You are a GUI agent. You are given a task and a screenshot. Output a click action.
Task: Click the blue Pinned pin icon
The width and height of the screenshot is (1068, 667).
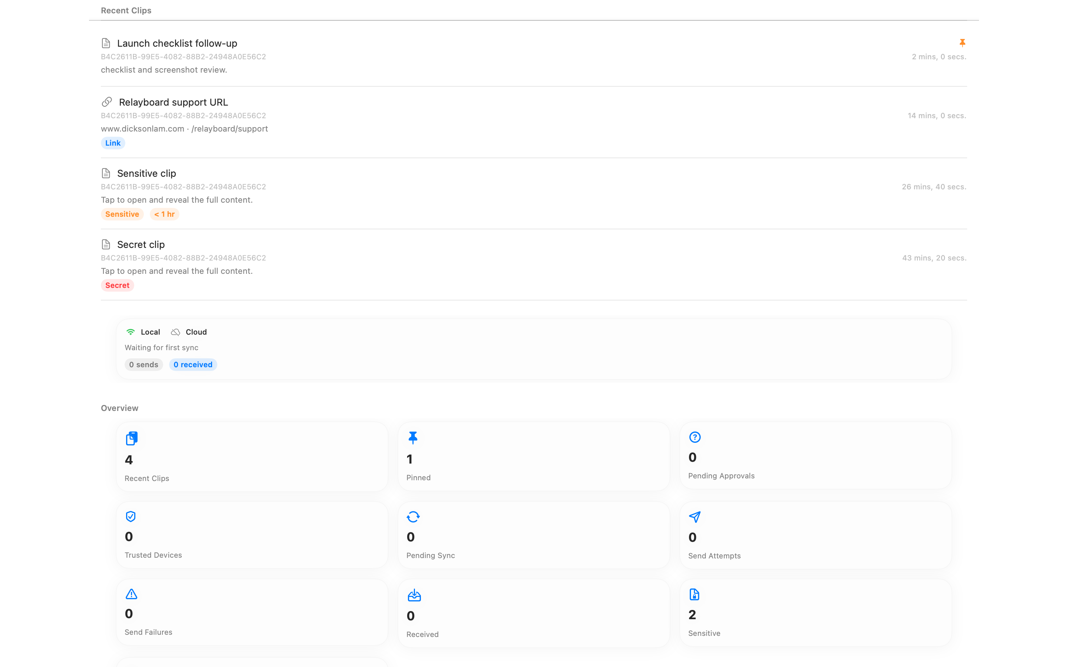(413, 438)
